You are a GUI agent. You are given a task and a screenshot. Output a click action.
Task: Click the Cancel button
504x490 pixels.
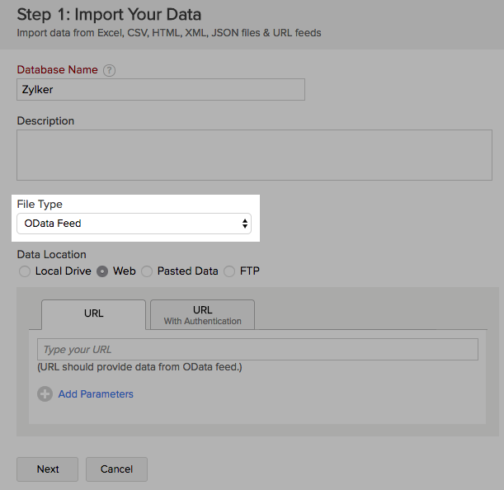(116, 469)
